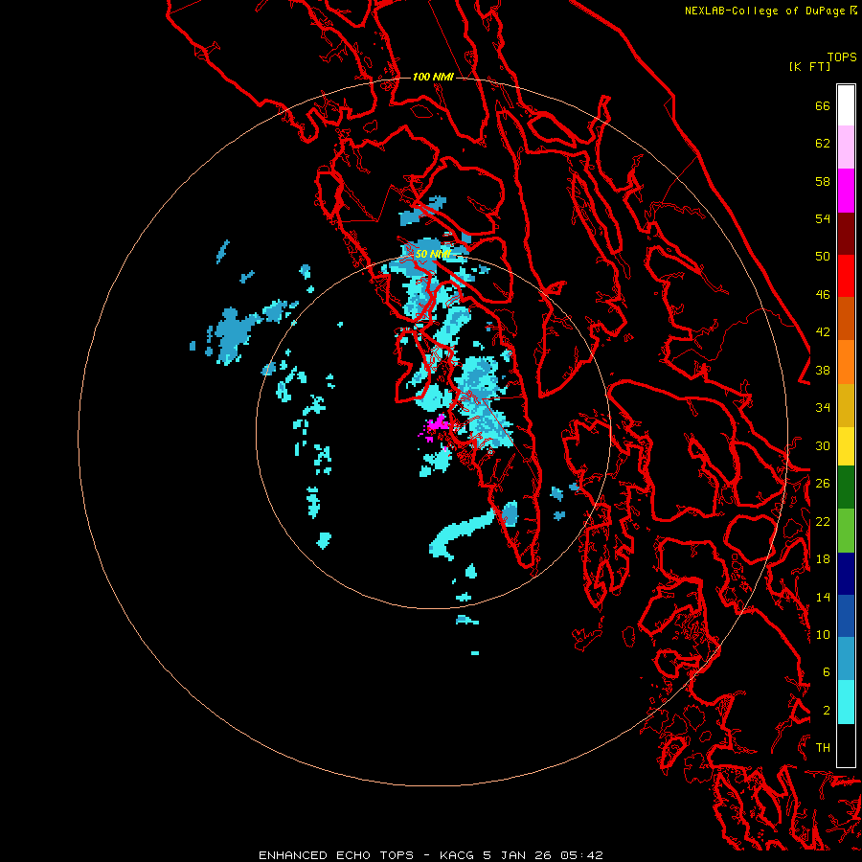The image size is (862, 862).
Task: Click the magenta high-tops echo on the map
Action: click(437, 425)
